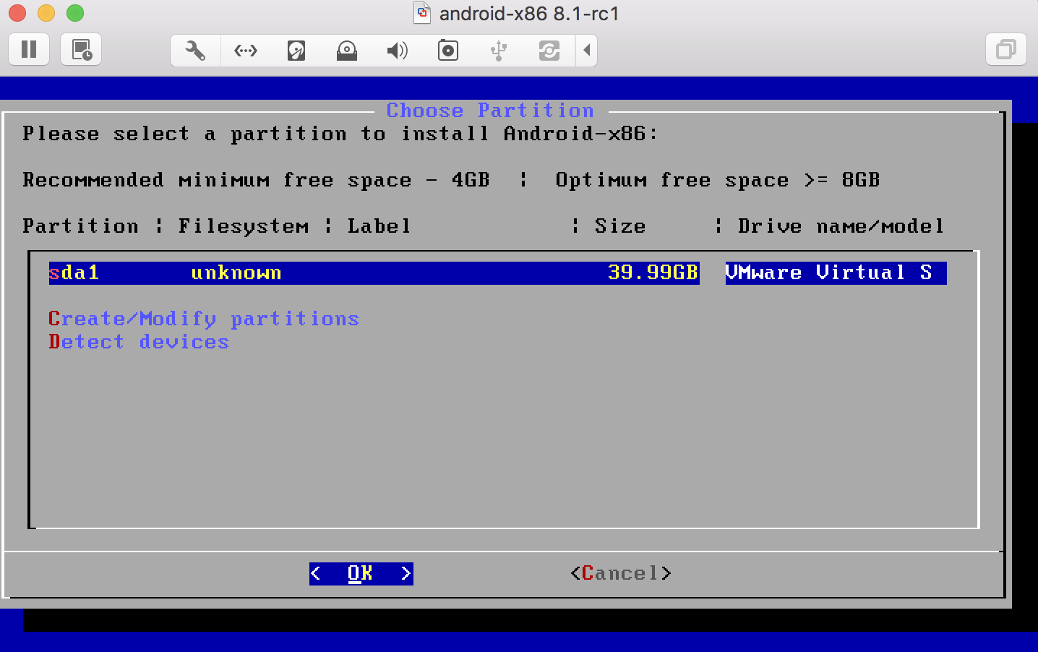Screen dimensions: 1038x652
Task: Pause the virtual machine
Action: point(29,50)
